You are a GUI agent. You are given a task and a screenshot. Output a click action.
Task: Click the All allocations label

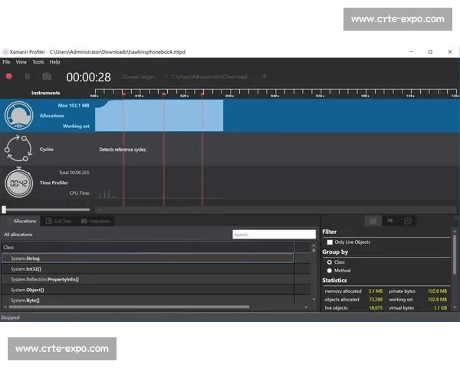pyautogui.click(x=18, y=235)
